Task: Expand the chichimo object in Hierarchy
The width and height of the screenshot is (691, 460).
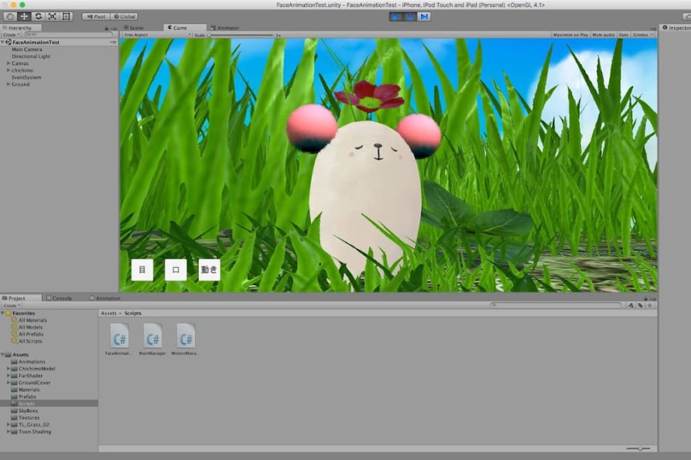Action: (x=8, y=70)
